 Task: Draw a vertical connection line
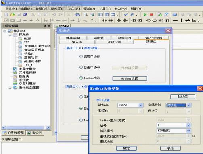182,21
